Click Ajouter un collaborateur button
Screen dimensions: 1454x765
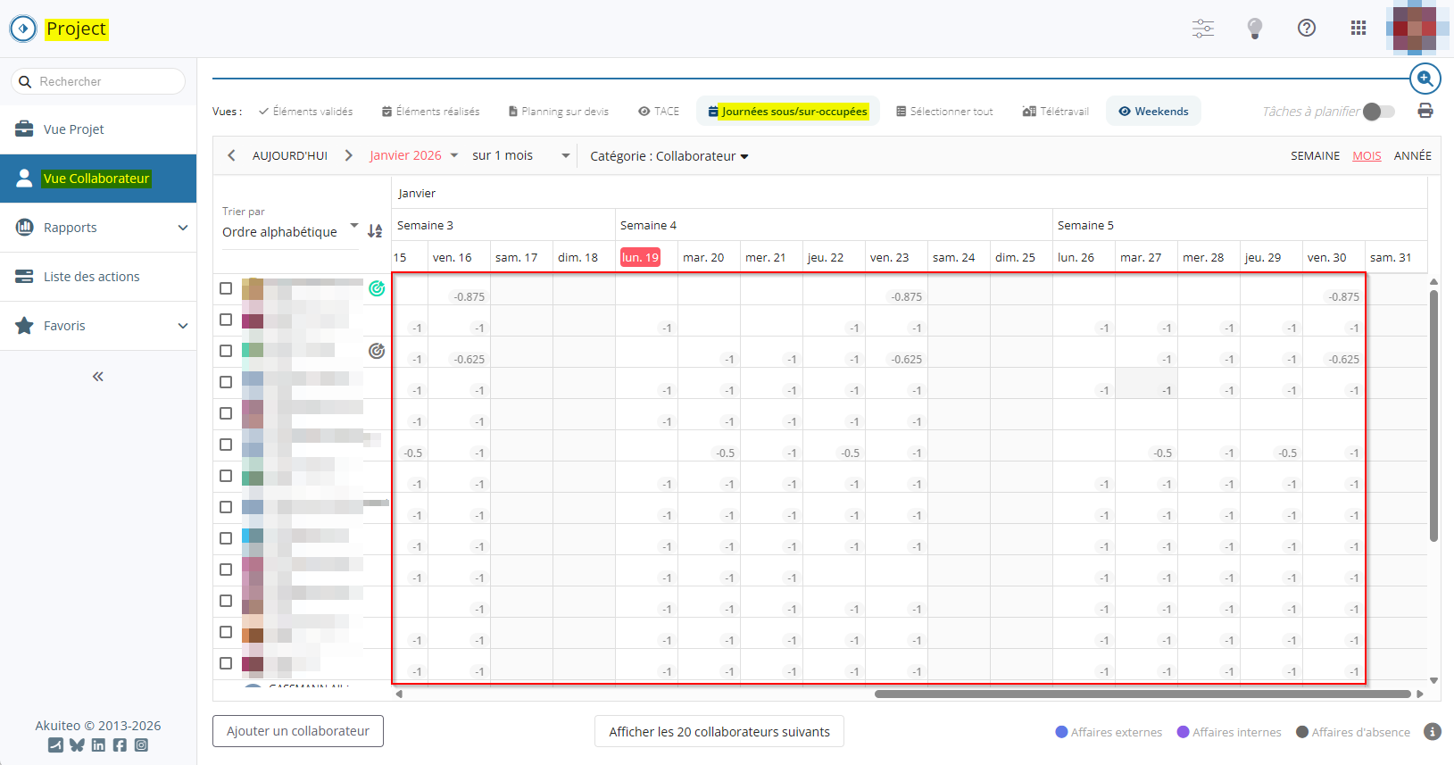pyautogui.click(x=298, y=731)
